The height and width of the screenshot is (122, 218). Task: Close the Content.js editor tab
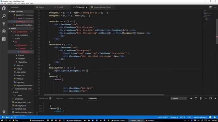87,7
